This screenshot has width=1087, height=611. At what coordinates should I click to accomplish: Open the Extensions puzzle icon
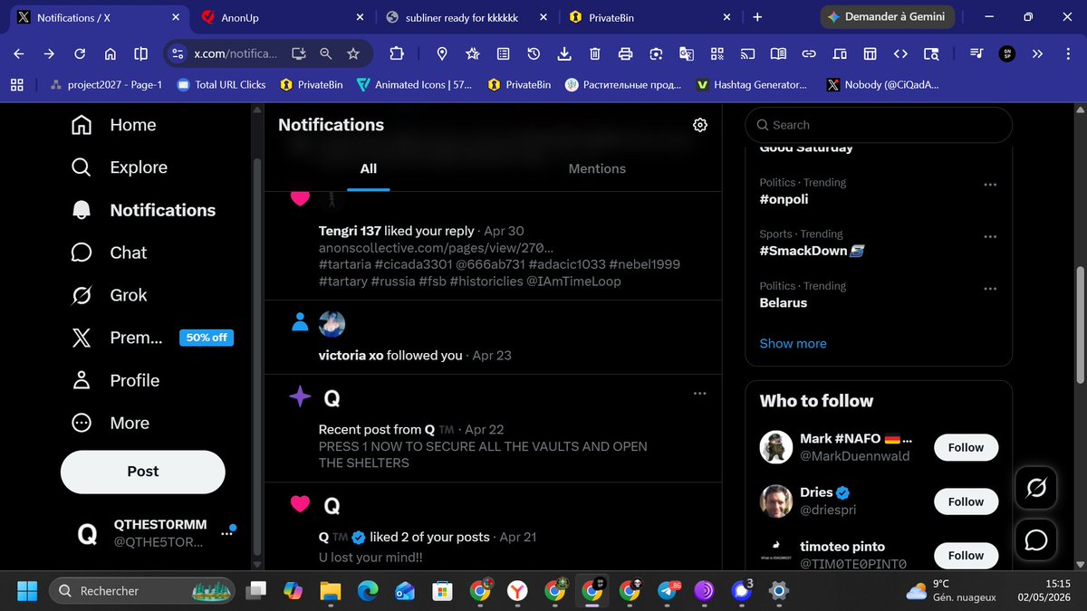397,53
